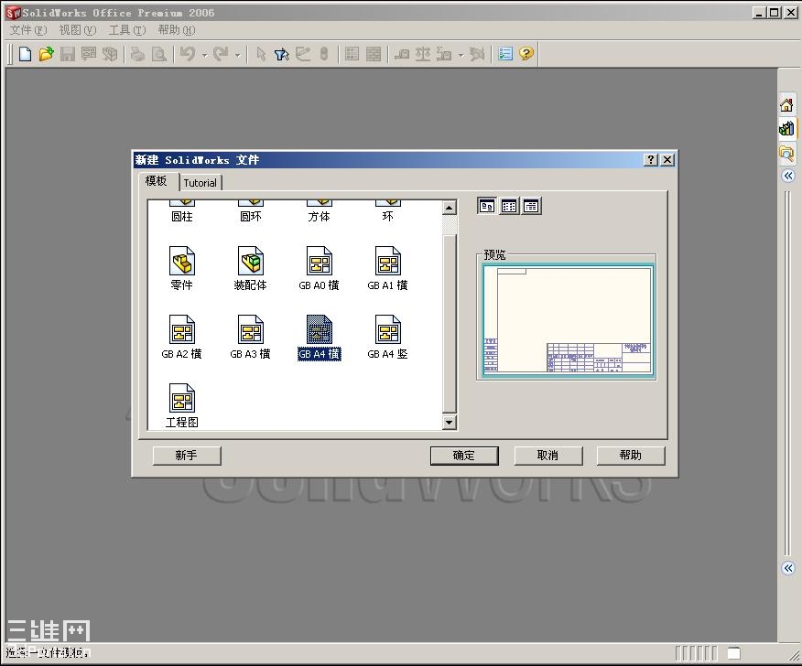
Task: Select the 装配体 assembly template
Action: [x=250, y=268]
